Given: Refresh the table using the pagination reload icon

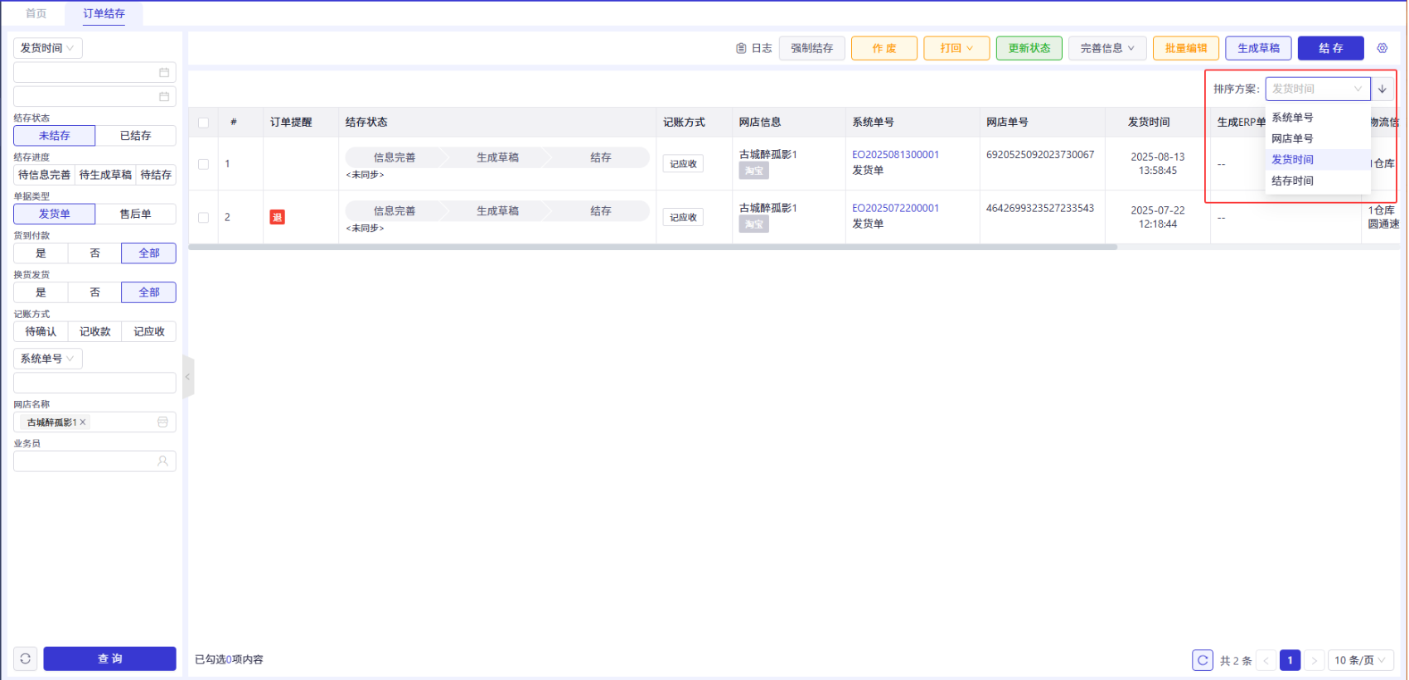Looking at the screenshot, I should tap(1202, 660).
